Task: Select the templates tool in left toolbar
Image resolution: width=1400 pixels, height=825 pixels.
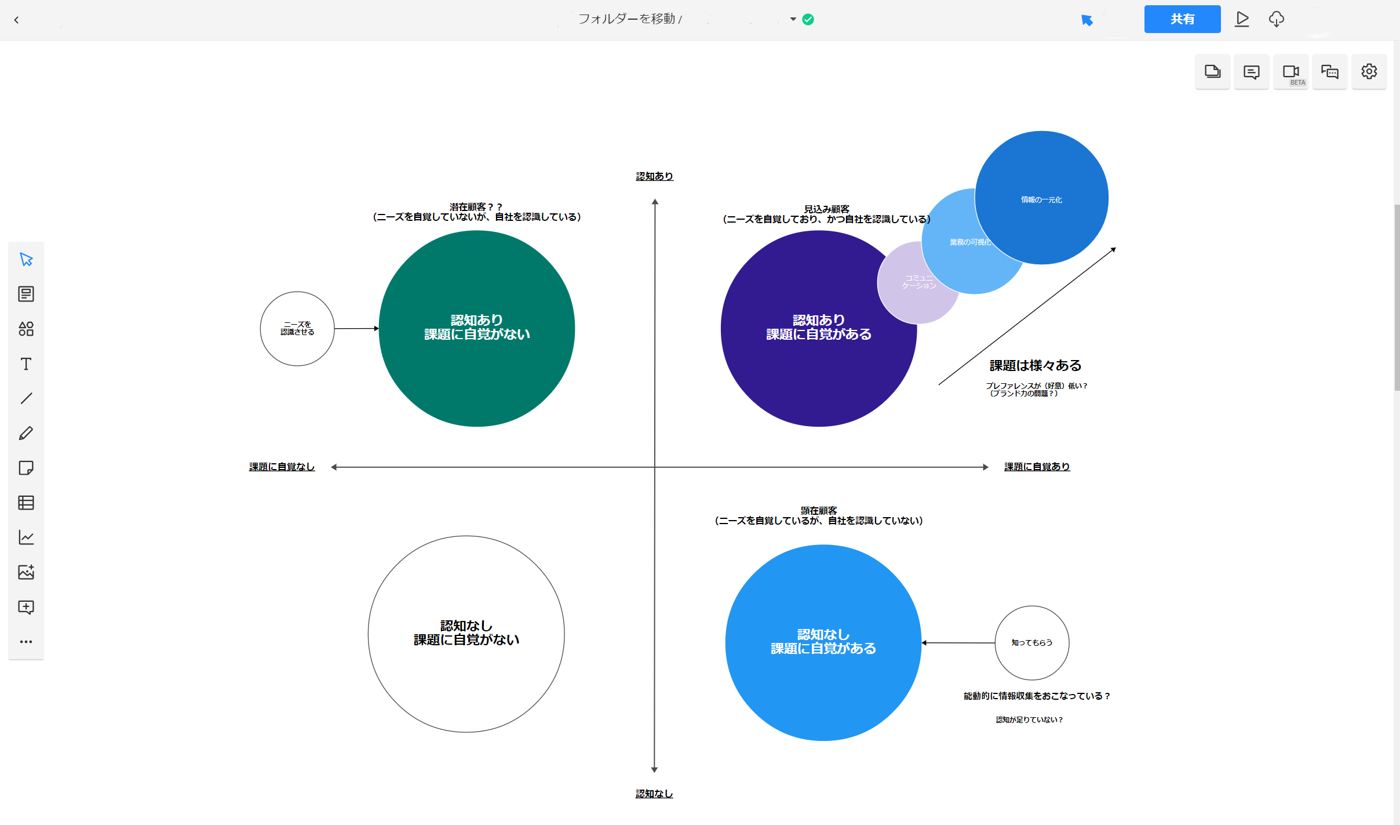Action: pos(26,294)
